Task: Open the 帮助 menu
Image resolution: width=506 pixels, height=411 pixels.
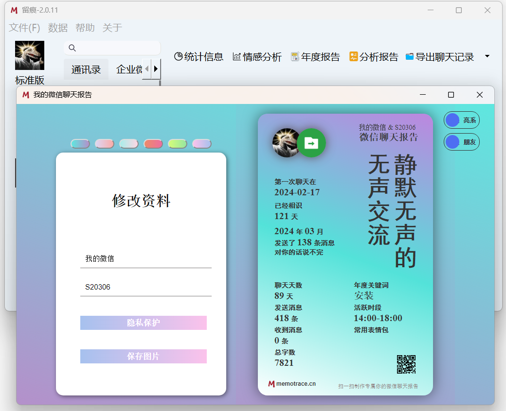Action: click(x=85, y=28)
